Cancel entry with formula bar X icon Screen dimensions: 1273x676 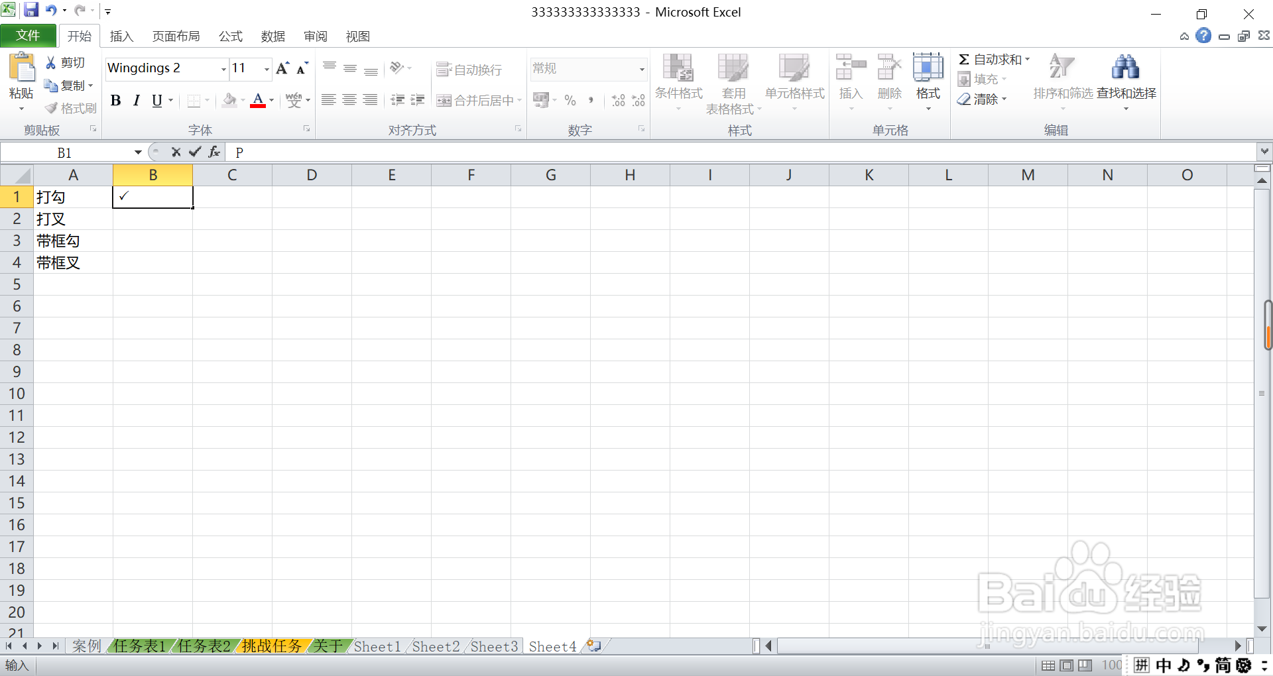[x=176, y=152]
